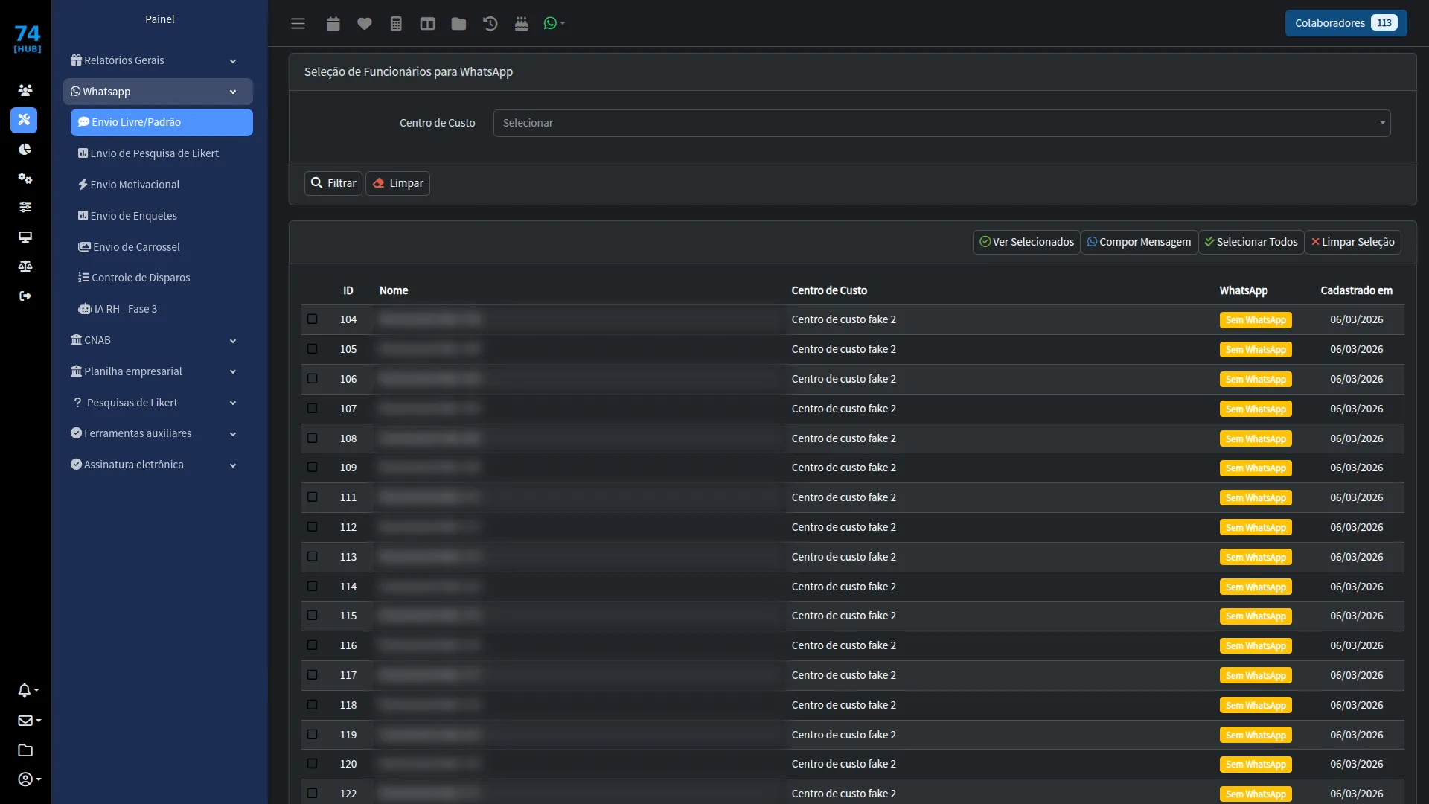Open the Centro de Custo dropdown
This screenshot has width=1429, height=804.
[x=942, y=123]
